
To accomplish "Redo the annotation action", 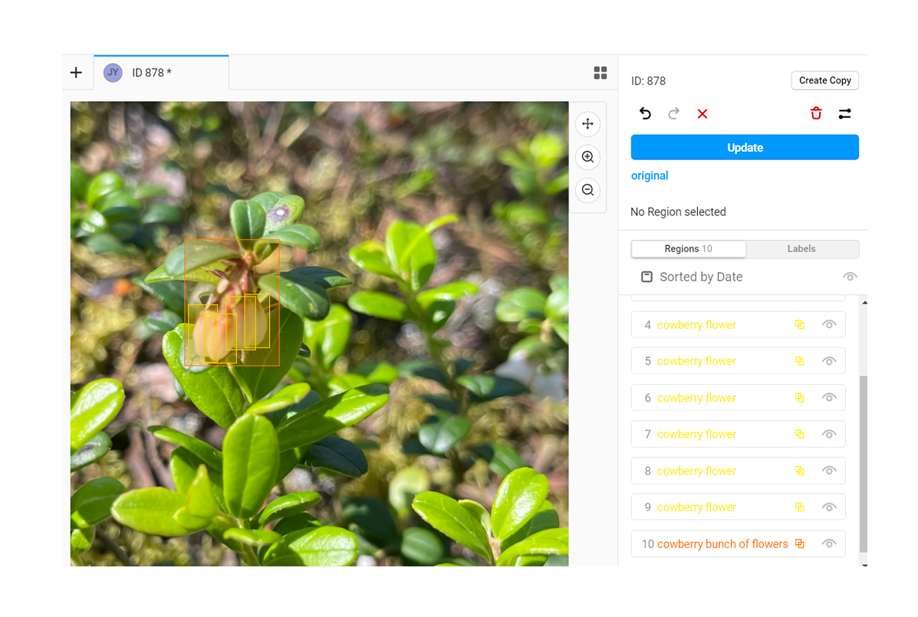I will (x=674, y=113).
